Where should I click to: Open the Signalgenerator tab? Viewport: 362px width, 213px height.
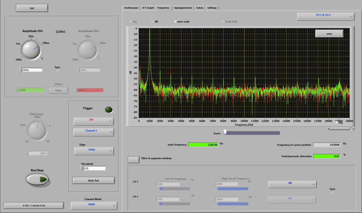183,8
